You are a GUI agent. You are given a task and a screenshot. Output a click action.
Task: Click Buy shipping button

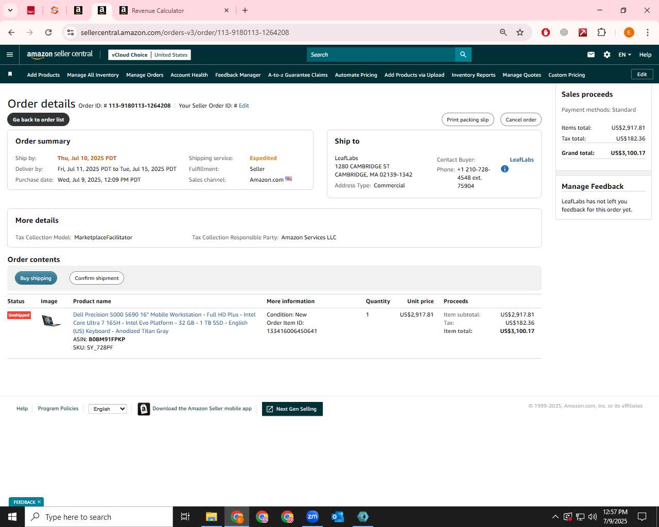coord(36,278)
